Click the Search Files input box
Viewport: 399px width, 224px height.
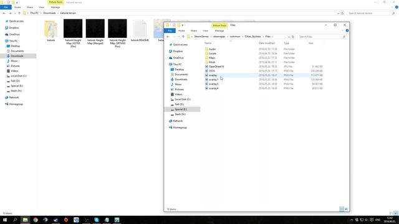(x=322, y=37)
